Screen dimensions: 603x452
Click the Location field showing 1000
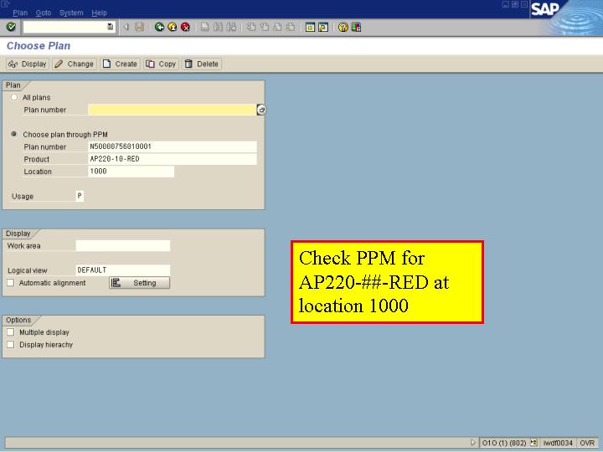[x=131, y=172]
